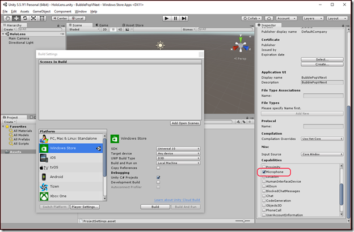Select the Android platform

point(71,177)
